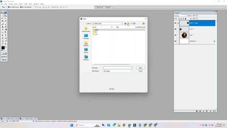Go to Network location in dialog
The image size is (227, 128).
click(86, 58)
